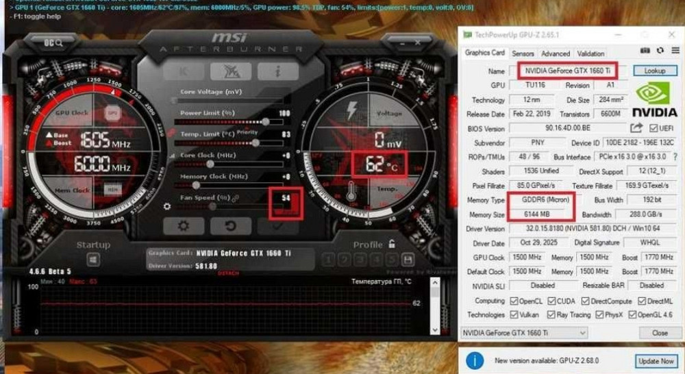The image size is (685, 374).
Task: Click the graph scrollbar up arrow in Afterburner
Action: pos(435,283)
